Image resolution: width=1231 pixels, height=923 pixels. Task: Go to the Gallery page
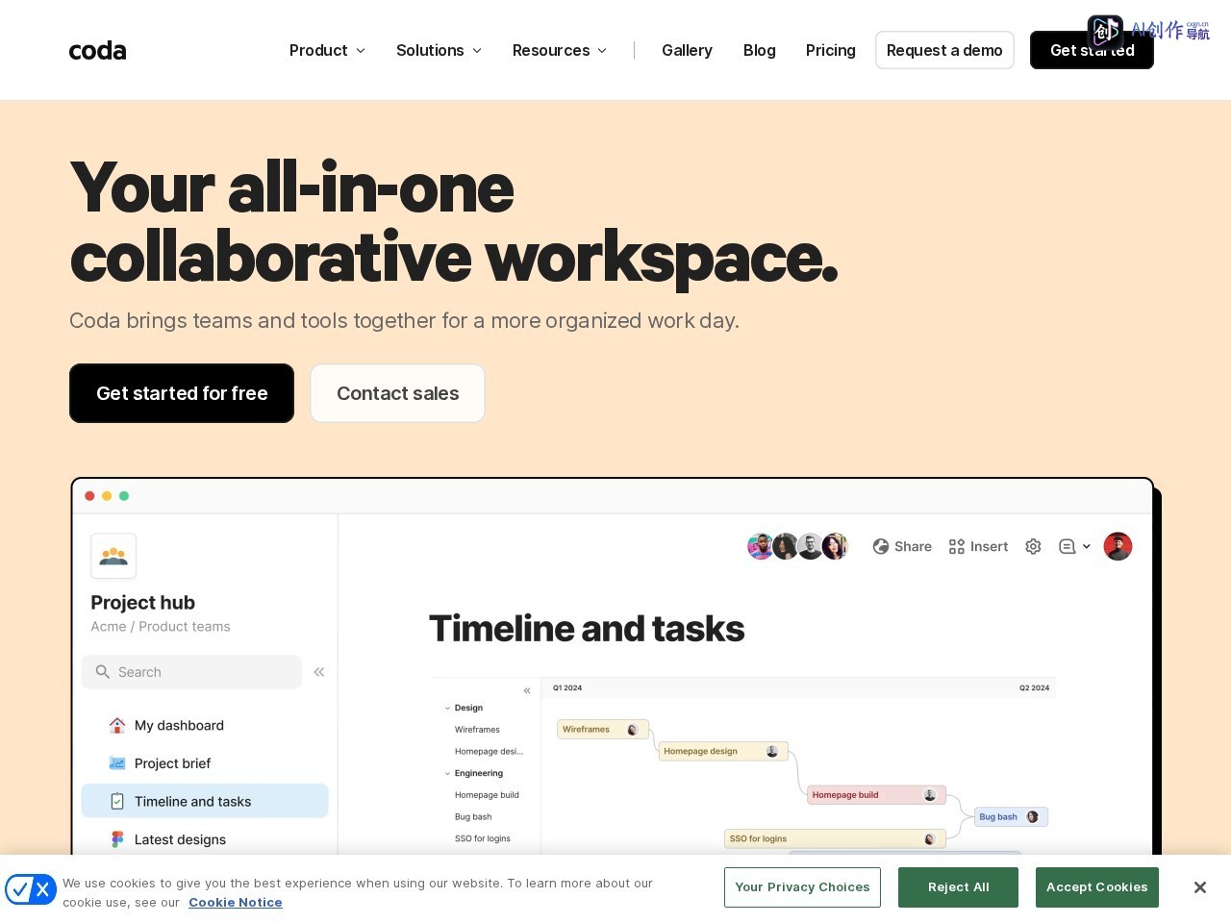tap(687, 50)
